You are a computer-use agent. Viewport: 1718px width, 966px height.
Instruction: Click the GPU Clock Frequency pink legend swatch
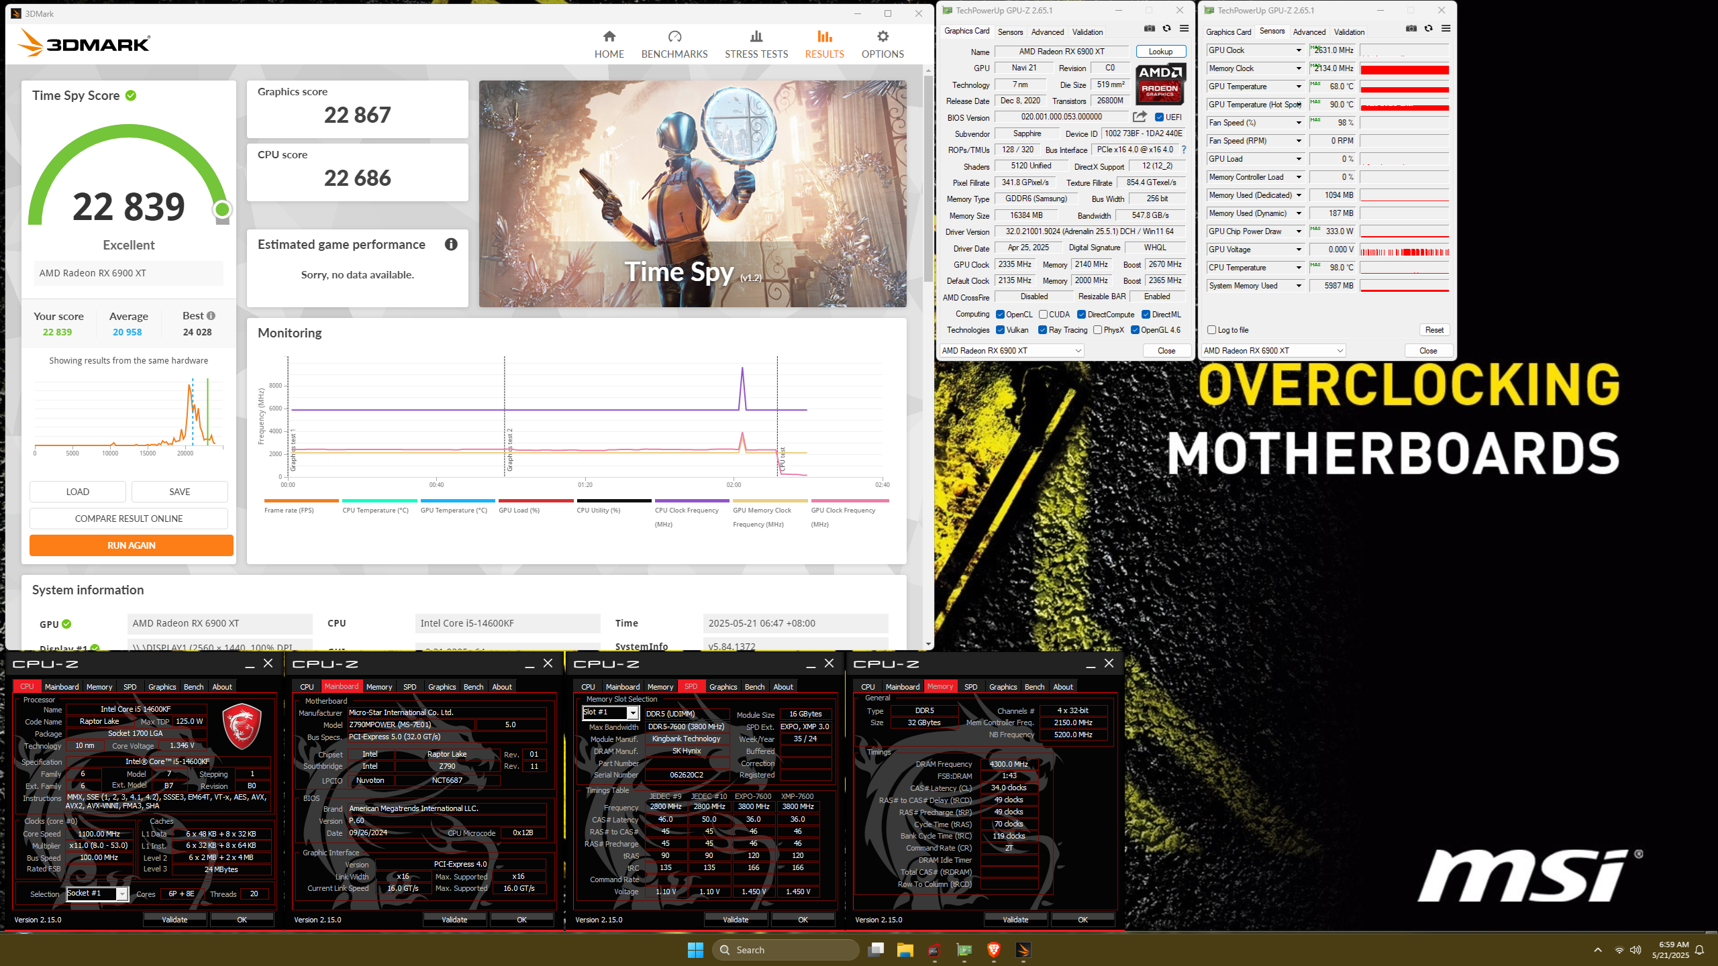click(850, 500)
